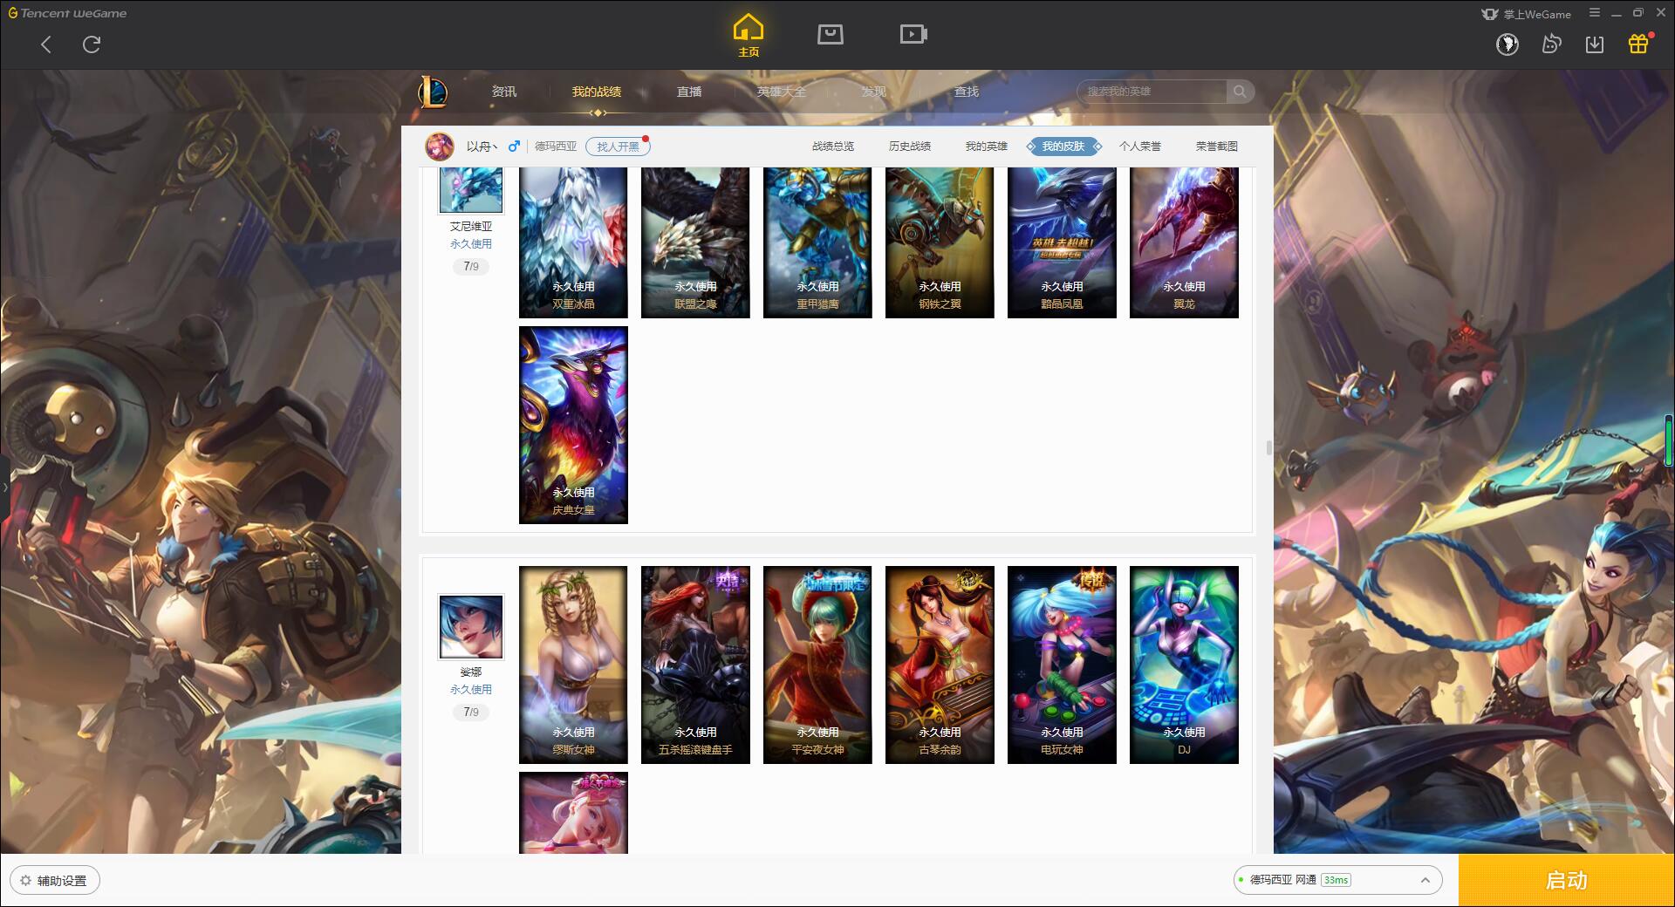Screen dimensions: 1675x907
Task: Open the 五杀摇滚键盘手 skin card
Action: pyautogui.click(x=695, y=665)
